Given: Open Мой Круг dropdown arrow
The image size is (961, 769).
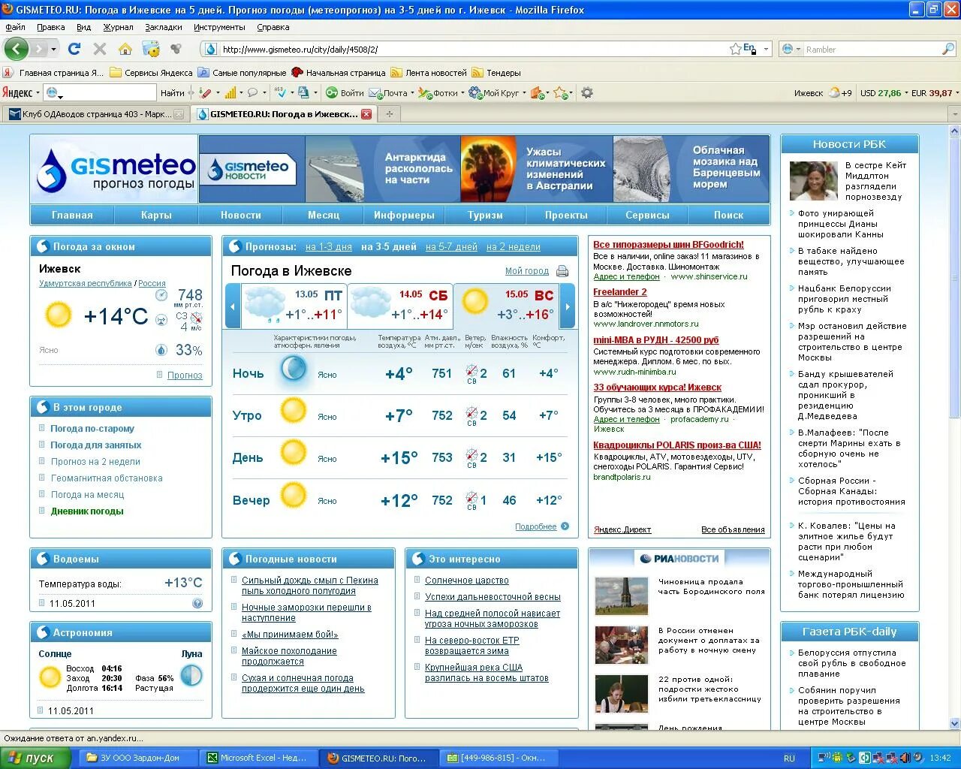Looking at the screenshot, I should coord(523,93).
